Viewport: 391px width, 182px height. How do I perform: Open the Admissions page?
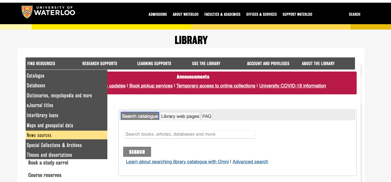coord(157,14)
